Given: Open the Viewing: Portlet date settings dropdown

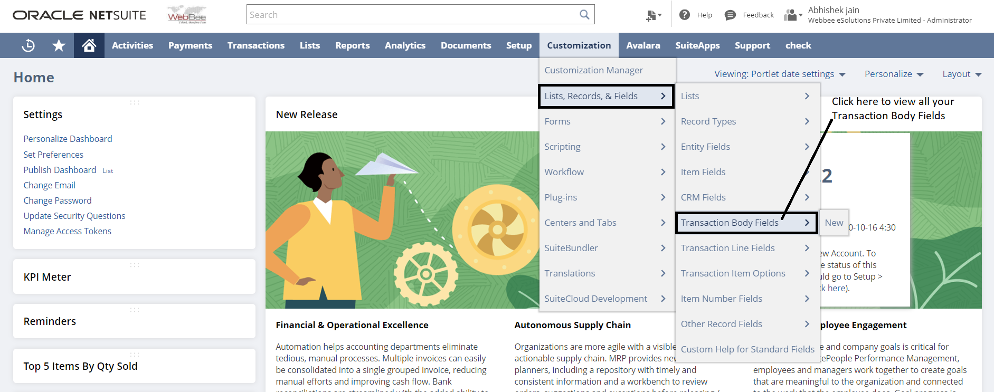Looking at the screenshot, I should pos(780,74).
